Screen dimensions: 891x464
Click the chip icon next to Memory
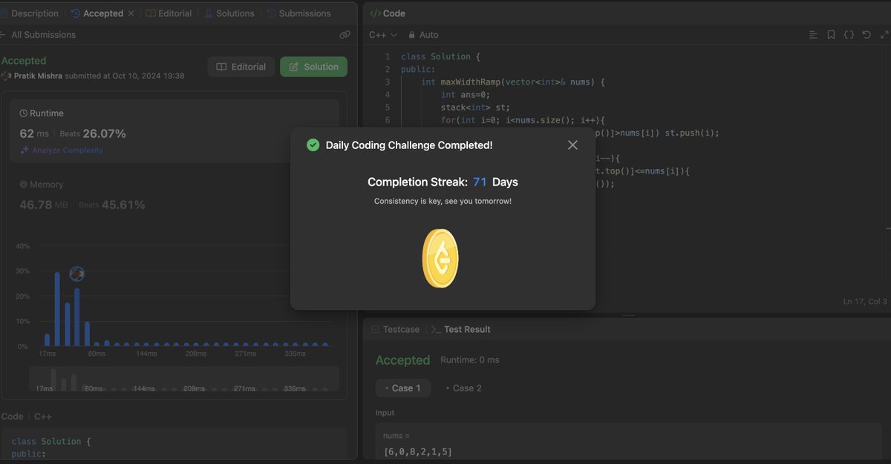point(24,185)
